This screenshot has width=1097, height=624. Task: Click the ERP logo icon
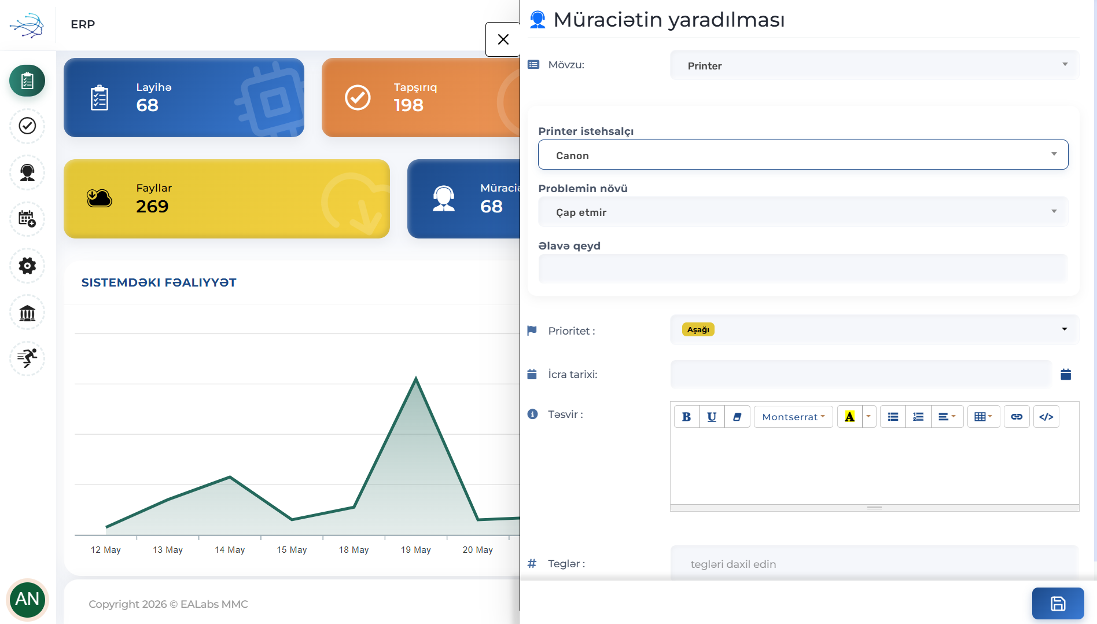[x=27, y=25]
